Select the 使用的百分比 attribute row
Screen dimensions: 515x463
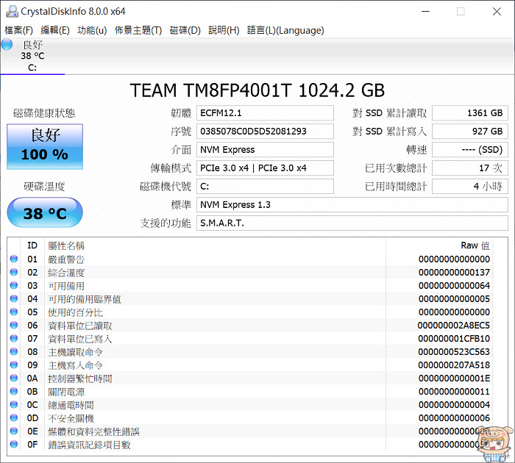coord(250,312)
